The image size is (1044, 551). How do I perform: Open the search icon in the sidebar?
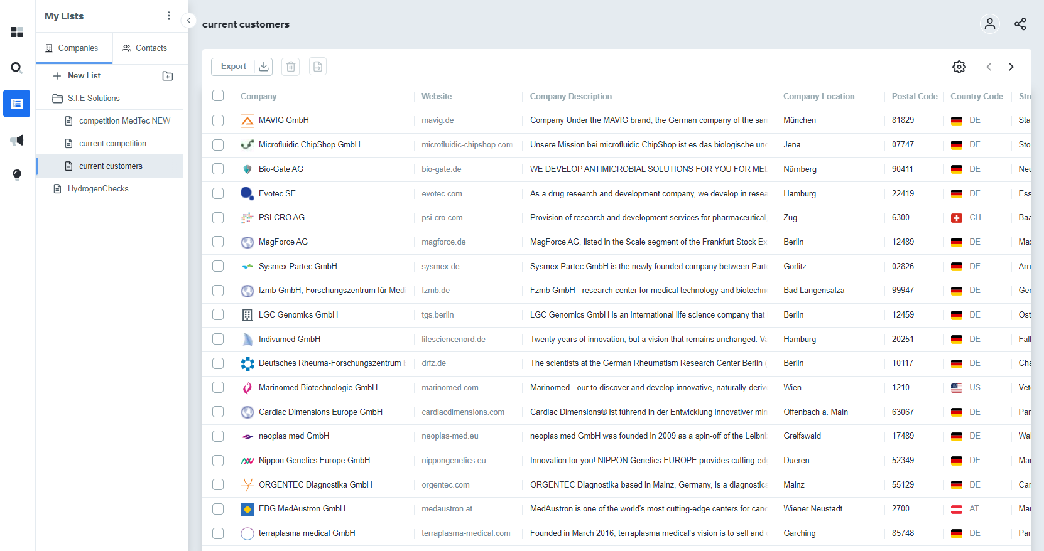[x=17, y=68]
